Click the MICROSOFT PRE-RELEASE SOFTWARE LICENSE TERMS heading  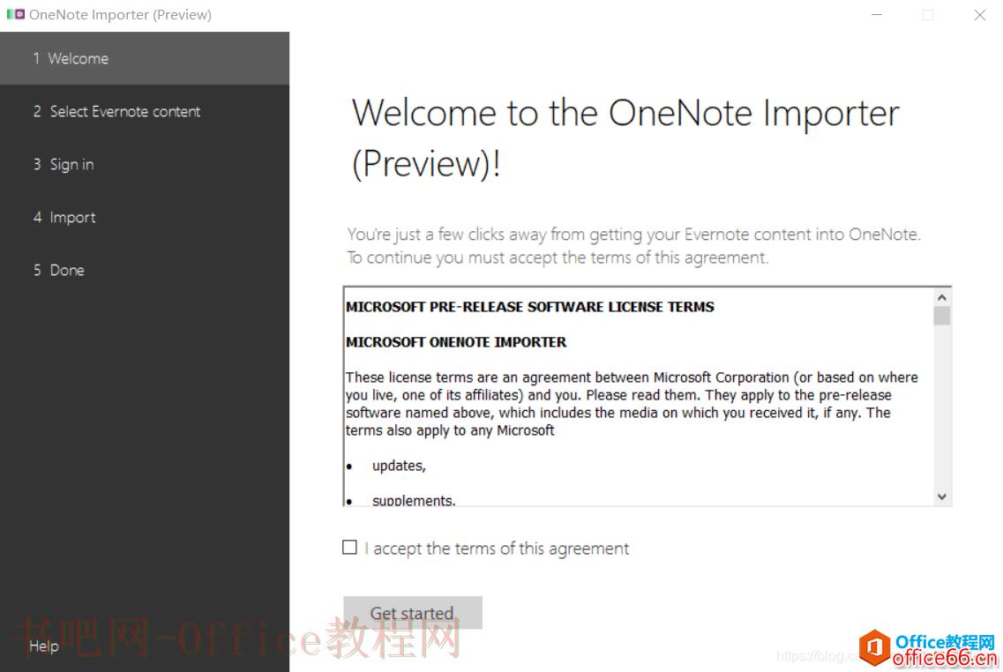529,307
